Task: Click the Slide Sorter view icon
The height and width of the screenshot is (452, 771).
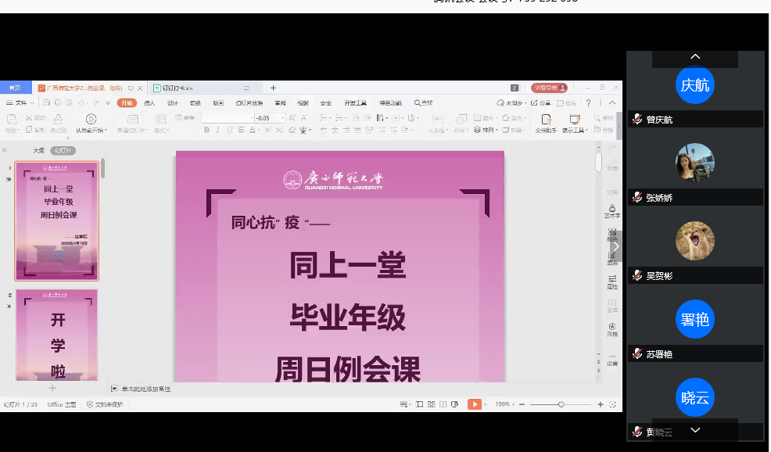Action: [x=431, y=404]
